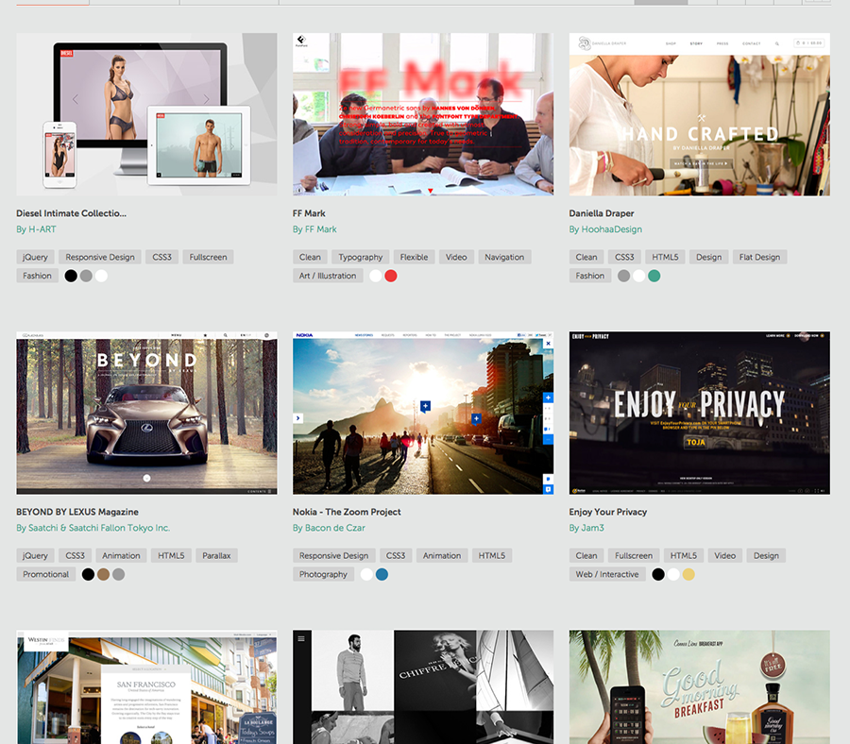850x744 pixels.
Task: Open author link By Jam3
Action: pyautogui.click(x=586, y=528)
